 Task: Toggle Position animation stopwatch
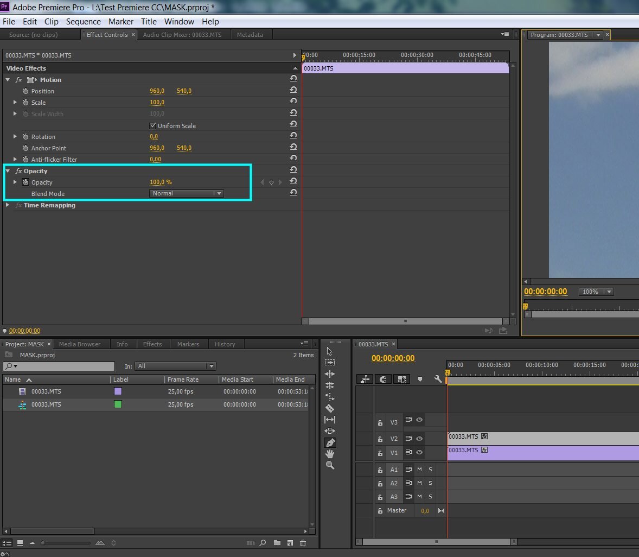tap(25, 91)
